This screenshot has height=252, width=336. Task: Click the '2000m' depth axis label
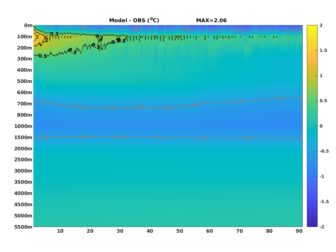point(23,149)
